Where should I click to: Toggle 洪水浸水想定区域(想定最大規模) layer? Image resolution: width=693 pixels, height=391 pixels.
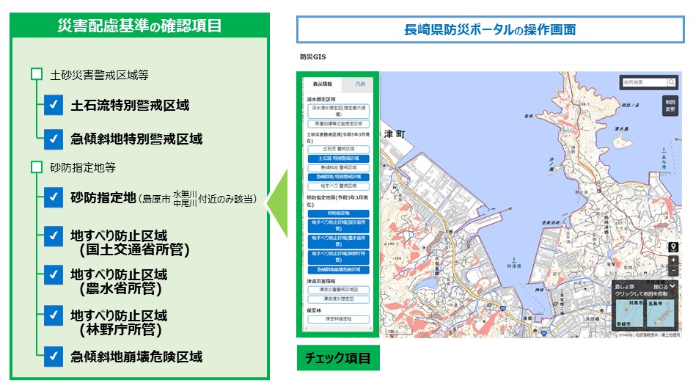tap(339, 111)
